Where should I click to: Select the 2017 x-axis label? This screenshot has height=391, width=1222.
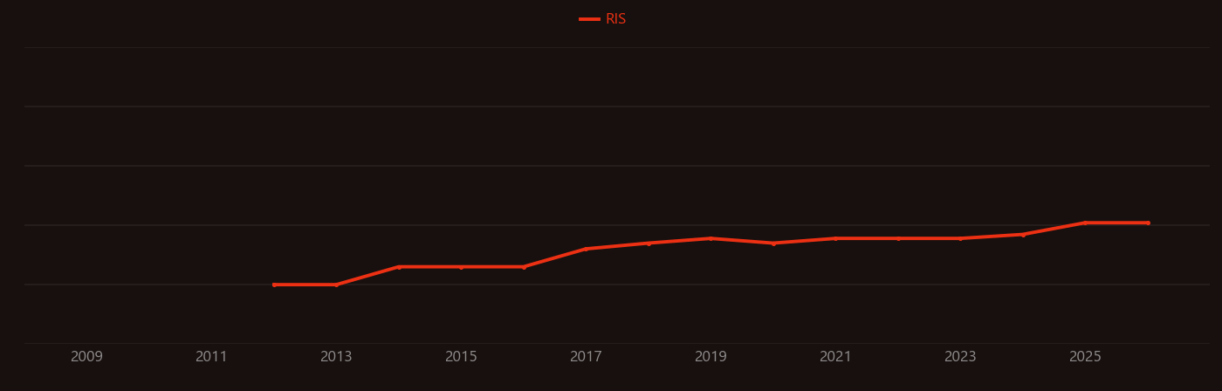(586, 357)
